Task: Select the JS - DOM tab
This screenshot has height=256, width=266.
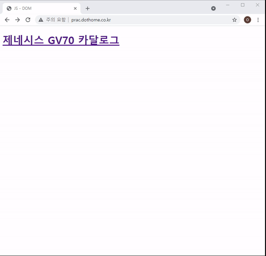Action: tap(42, 8)
